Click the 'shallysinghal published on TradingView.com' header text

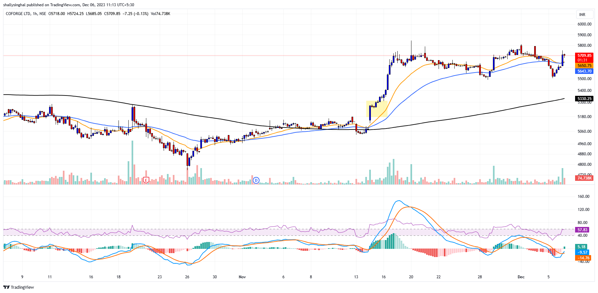(x=42, y=5)
